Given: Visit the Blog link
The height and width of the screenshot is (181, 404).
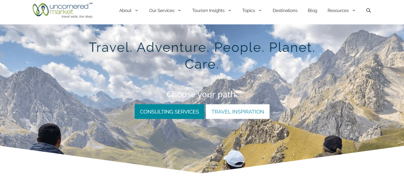Looking at the screenshot, I should click(312, 11).
